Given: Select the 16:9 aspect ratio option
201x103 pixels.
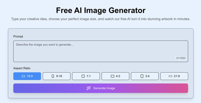Looking at the screenshot, I should pyautogui.click(x=27, y=76).
